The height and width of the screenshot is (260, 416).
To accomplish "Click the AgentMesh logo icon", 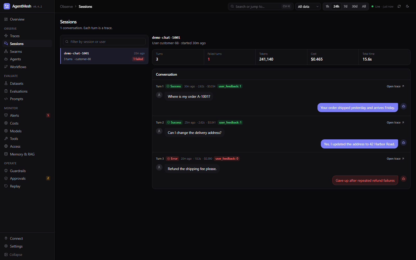I will pos(7,6).
